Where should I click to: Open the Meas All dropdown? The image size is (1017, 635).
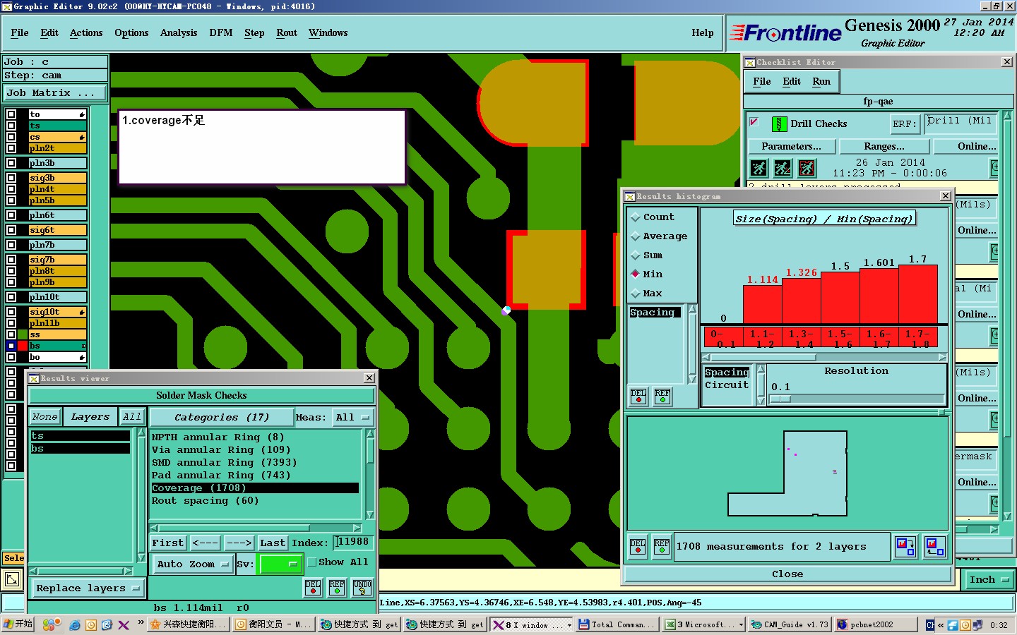point(352,417)
